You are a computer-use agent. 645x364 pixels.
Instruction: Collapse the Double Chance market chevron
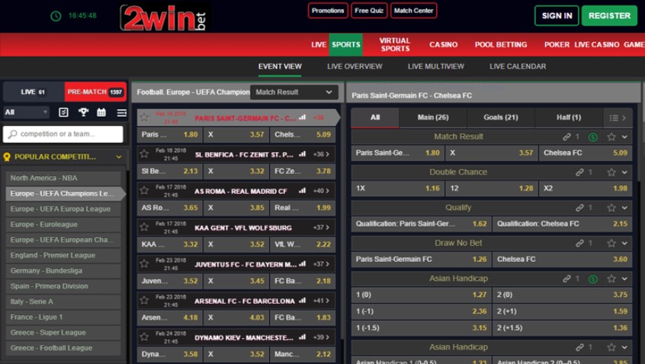[x=624, y=172]
